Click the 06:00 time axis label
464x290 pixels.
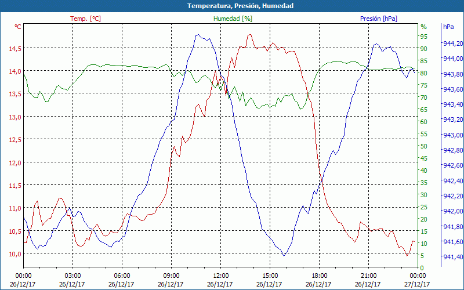[x=122, y=276]
